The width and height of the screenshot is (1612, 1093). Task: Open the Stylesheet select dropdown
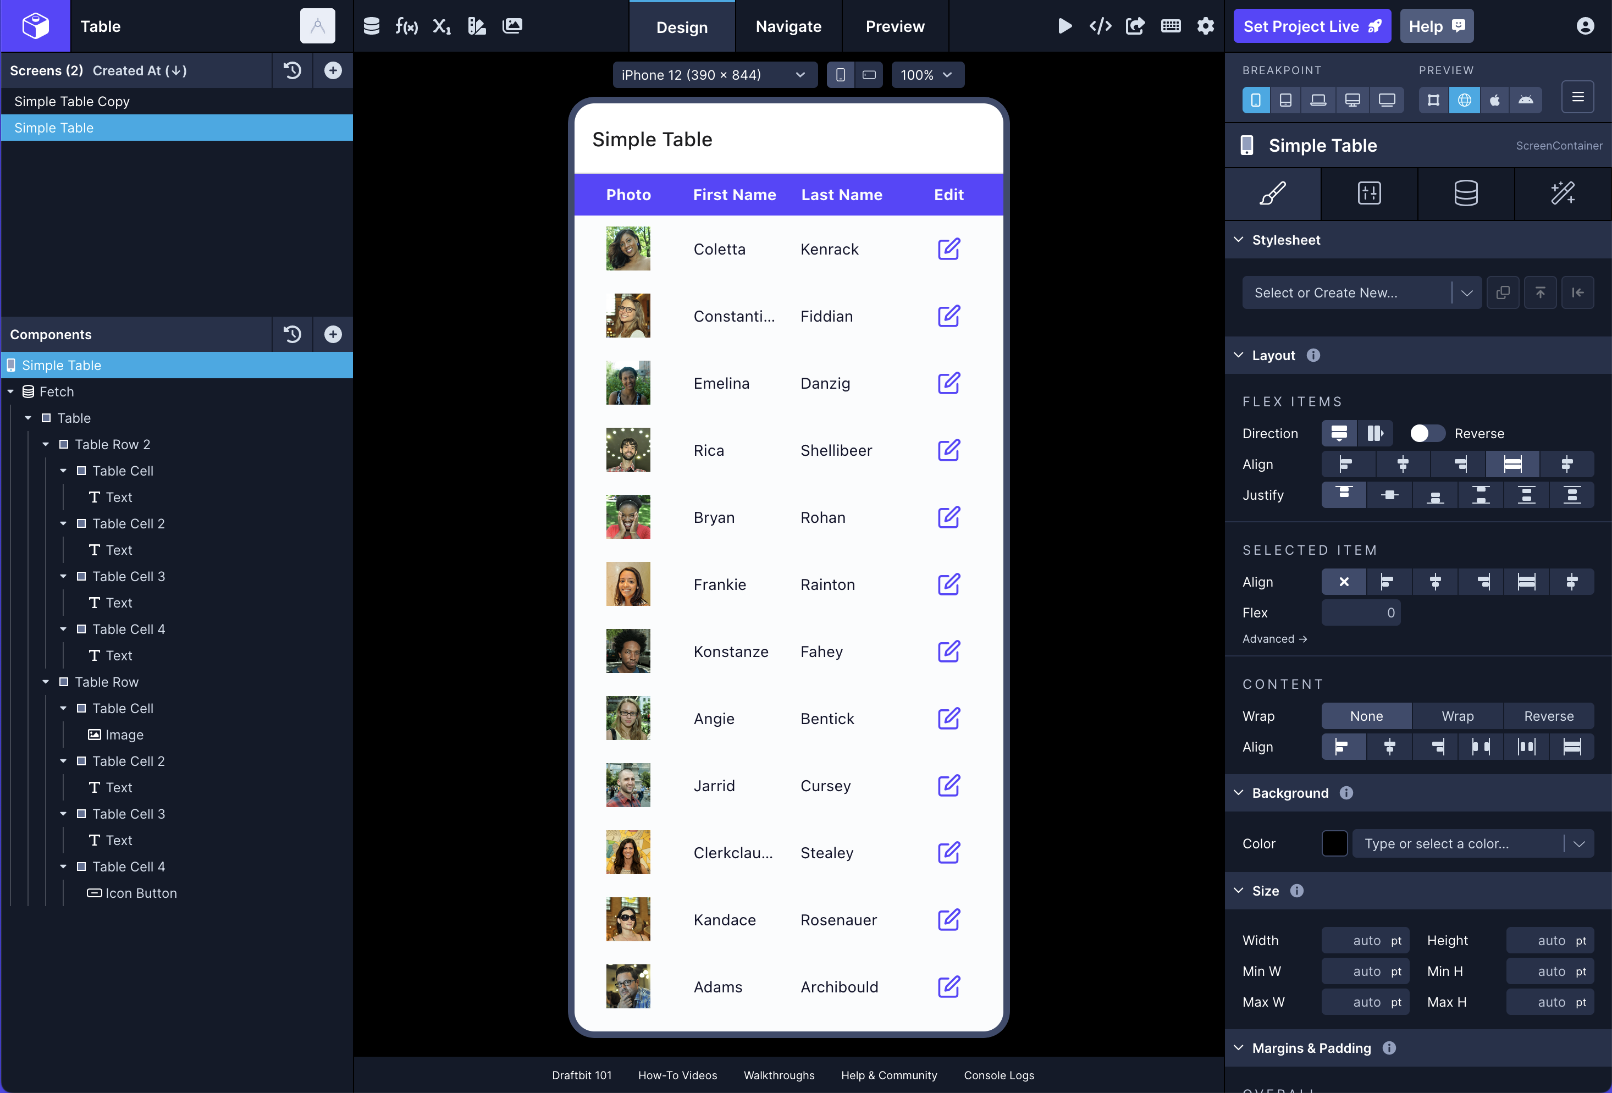click(1360, 292)
